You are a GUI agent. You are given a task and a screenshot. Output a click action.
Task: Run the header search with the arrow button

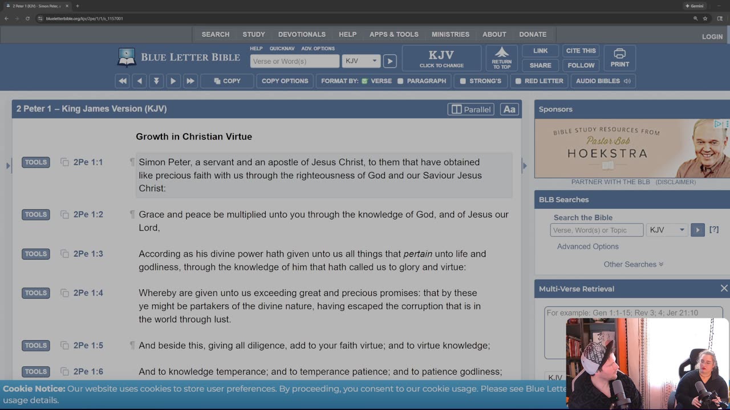[x=390, y=61]
